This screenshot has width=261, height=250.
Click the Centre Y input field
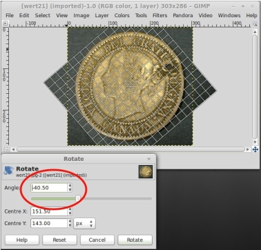tap(49, 223)
